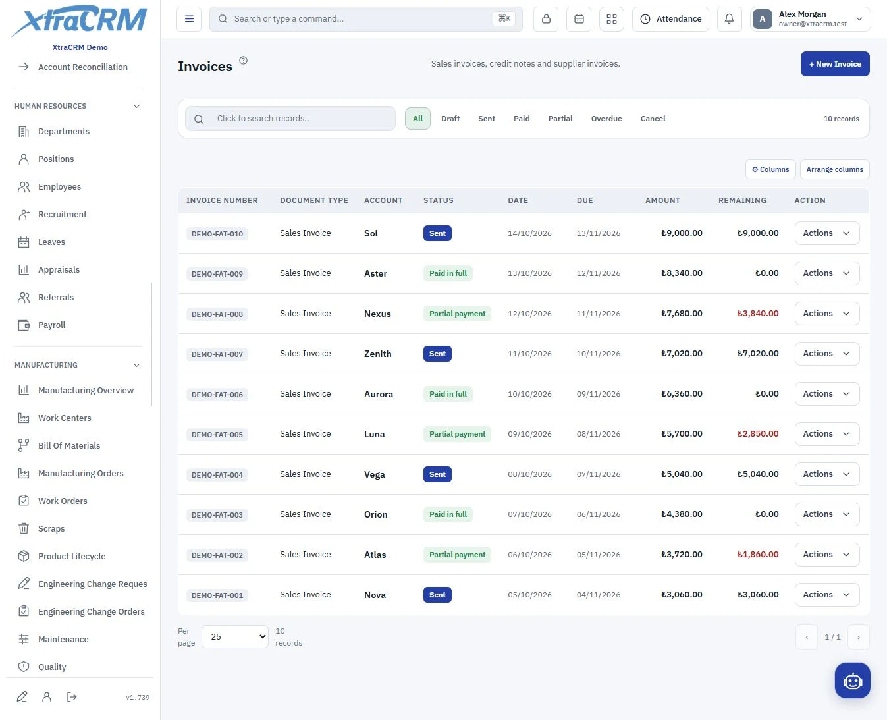
Task: Go to Scraps in sidebar
Action: [51, 529]
